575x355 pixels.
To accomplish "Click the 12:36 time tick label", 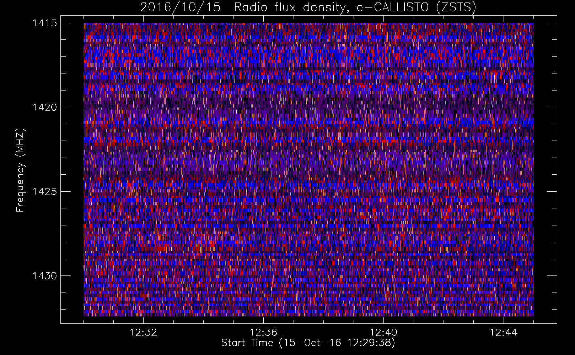I will [x=263, y=333].
